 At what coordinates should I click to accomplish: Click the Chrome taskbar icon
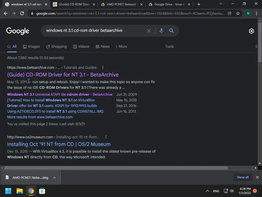[x=31, y=191]
